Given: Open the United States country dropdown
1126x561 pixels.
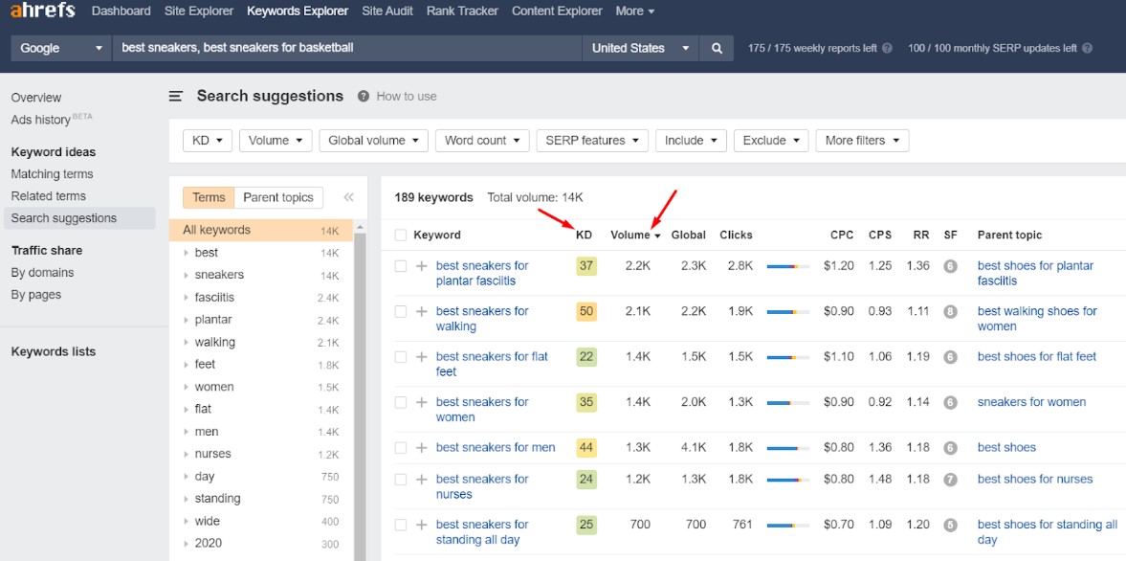Looking at the screenshot, I should point(640,48).
